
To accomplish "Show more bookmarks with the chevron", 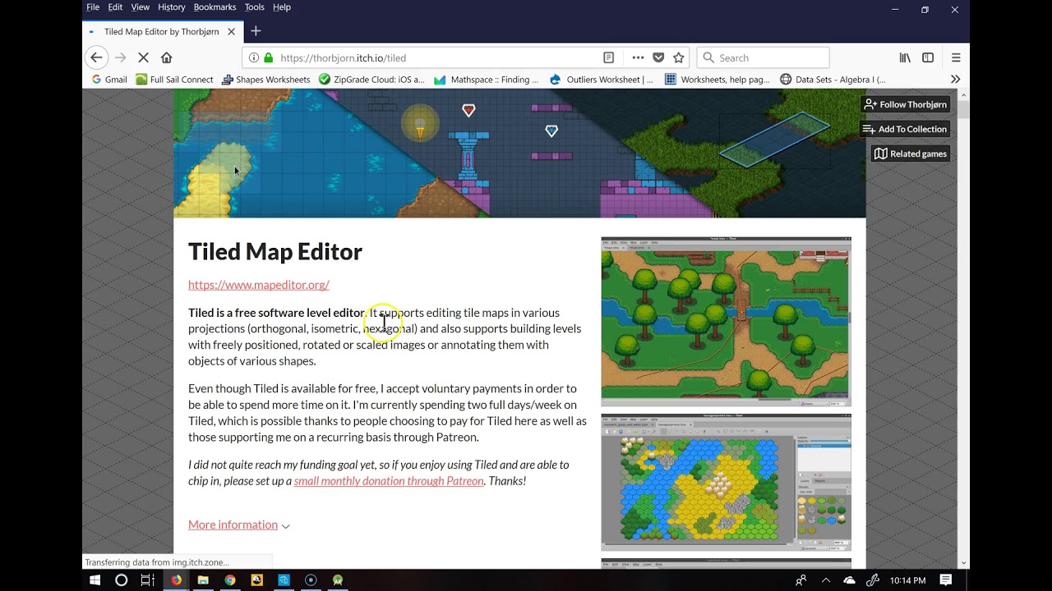I will point(955,80).
